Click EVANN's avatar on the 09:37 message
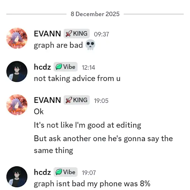Image resolution: width=190 pixels, height=190 pixels. [17, 38]
